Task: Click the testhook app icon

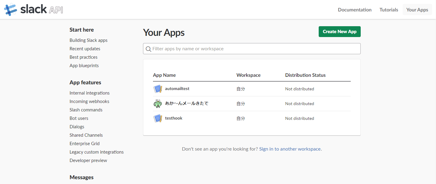Action: click(158, 118)
